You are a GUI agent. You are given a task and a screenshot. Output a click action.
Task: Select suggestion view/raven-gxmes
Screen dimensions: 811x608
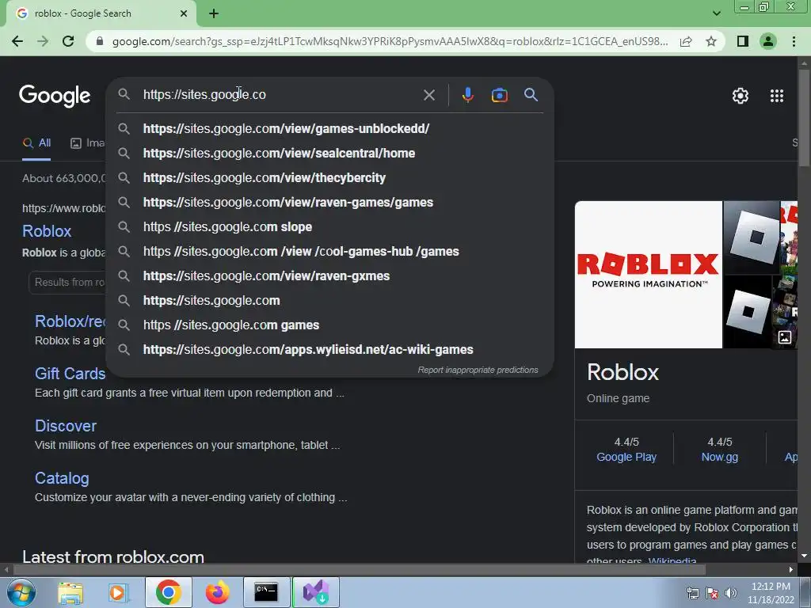330,276
